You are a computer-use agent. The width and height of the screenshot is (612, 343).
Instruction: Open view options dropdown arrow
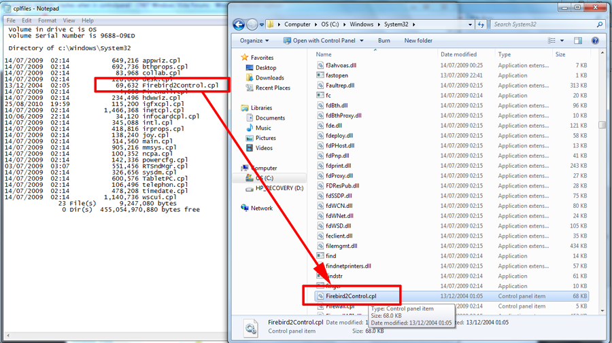tap(562, 41)
